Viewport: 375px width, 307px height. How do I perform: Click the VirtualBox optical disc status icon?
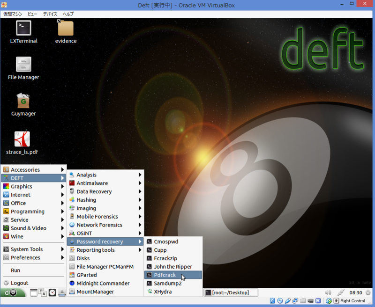[280, 301]
